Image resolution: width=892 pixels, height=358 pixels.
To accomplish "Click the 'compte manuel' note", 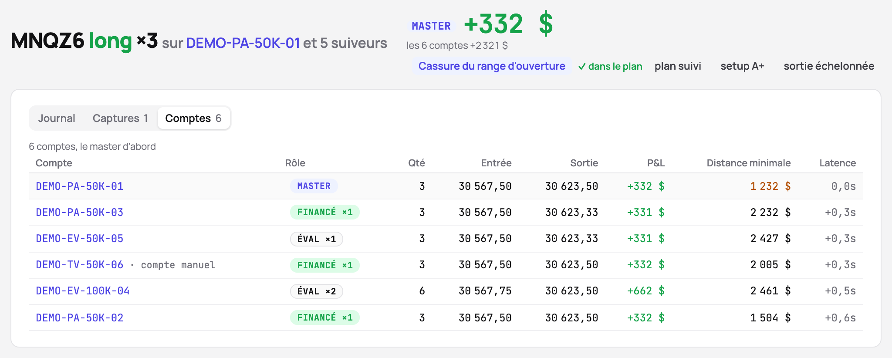I will [178, 265].
